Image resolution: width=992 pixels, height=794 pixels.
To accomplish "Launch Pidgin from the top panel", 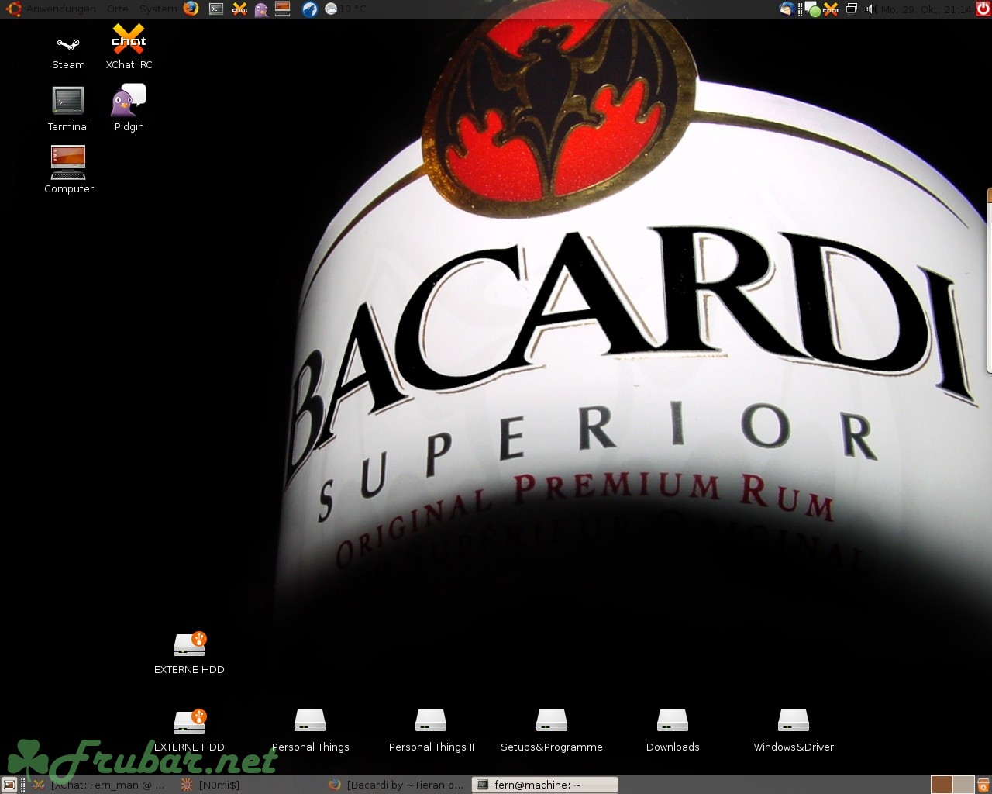I will [261, 9].
